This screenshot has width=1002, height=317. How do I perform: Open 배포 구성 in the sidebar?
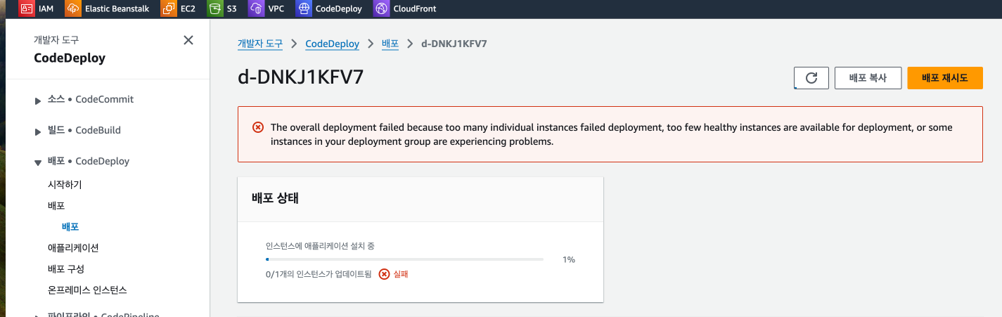click(66, 269)
